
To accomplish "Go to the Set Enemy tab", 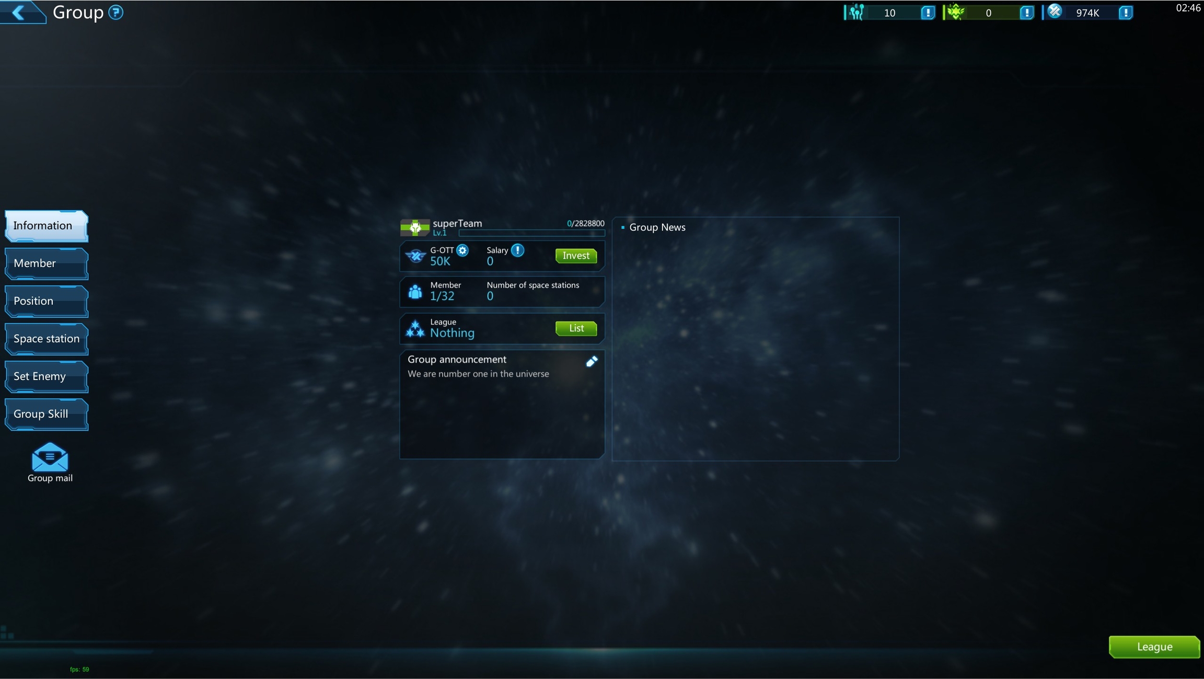I will coord(46,376).
